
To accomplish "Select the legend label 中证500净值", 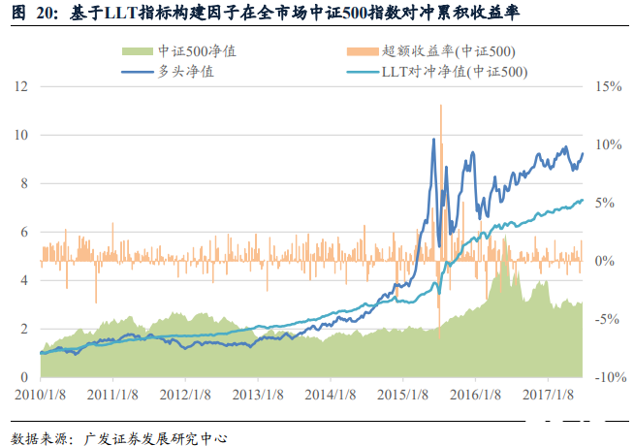I will (198, 51).
